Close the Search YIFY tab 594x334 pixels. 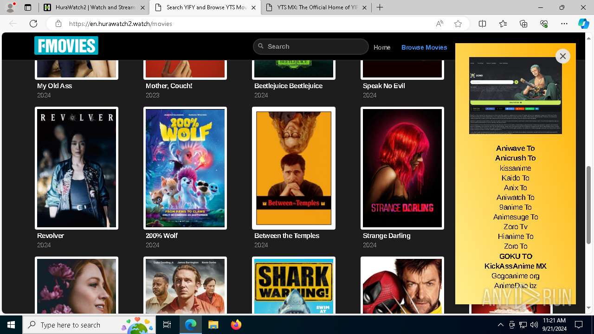click(x=253, y=7)
